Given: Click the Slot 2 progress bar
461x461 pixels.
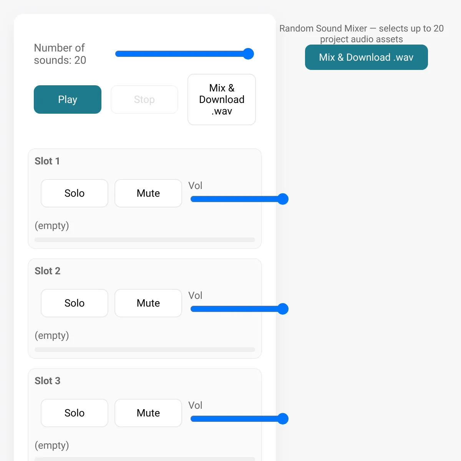Looking at the screenshot, I should tap(145, 350).
